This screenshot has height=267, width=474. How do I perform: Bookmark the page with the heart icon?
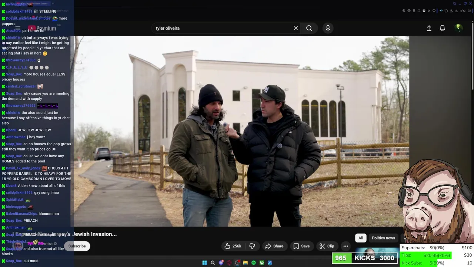pos(434,11)
